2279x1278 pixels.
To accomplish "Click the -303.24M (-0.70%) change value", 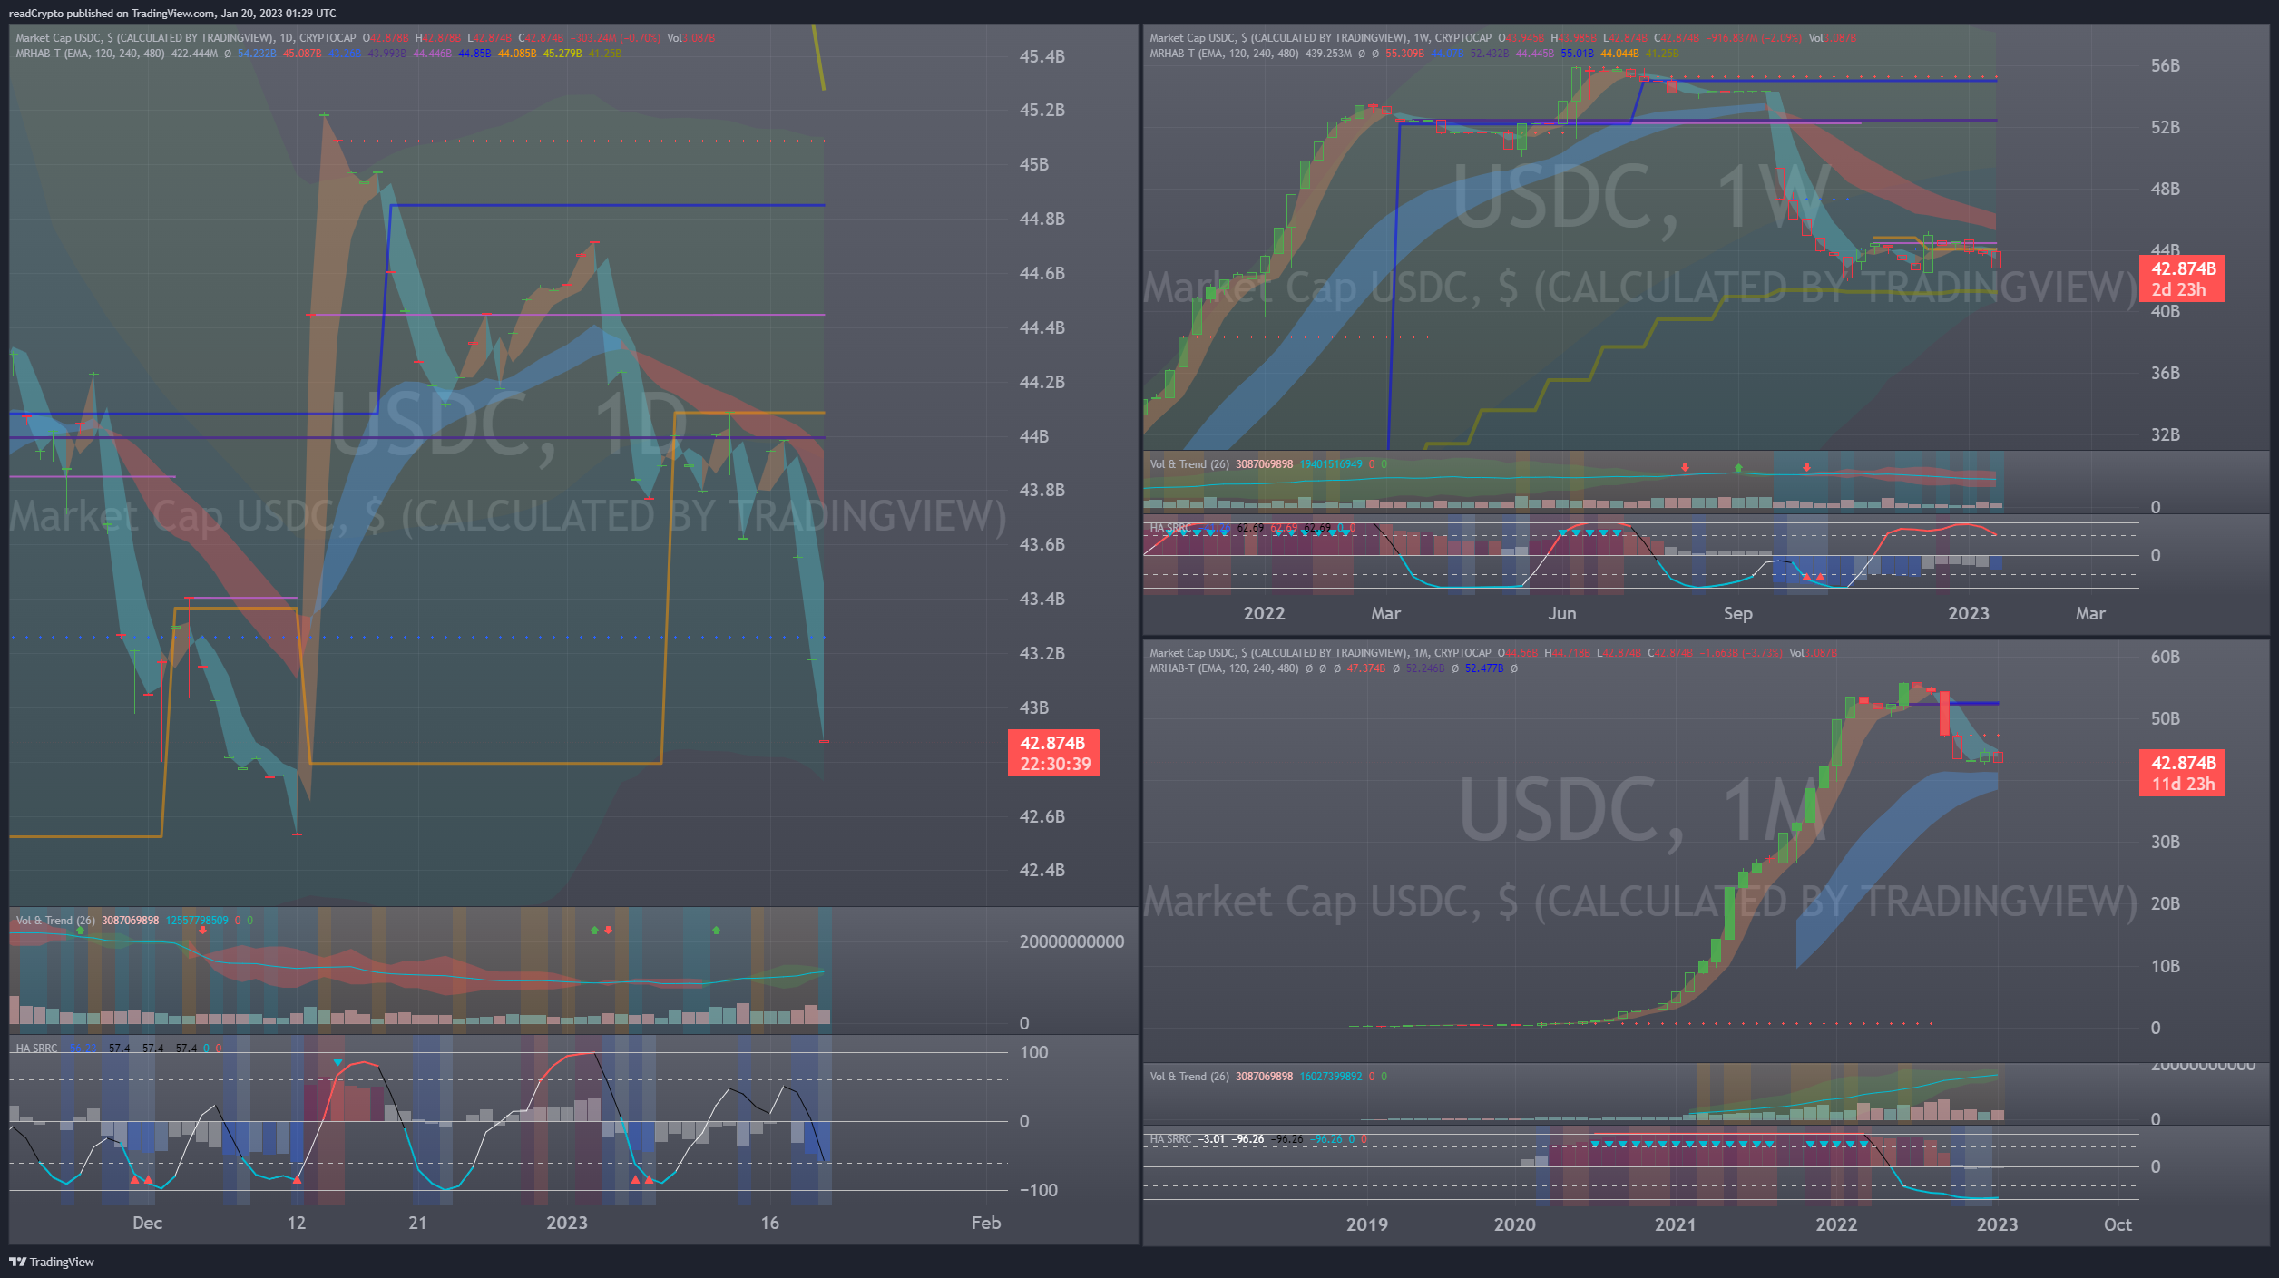I will click(616, 38).
